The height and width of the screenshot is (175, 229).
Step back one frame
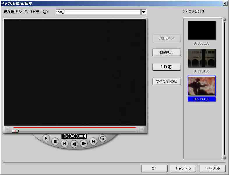[74, 144]
